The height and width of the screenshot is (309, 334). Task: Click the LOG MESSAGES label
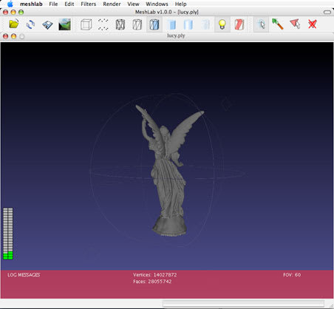tap(24, 275)
